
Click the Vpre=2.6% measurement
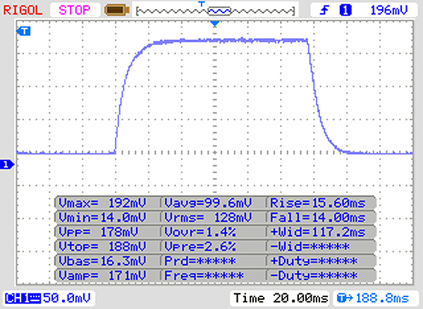pos(200,246)
